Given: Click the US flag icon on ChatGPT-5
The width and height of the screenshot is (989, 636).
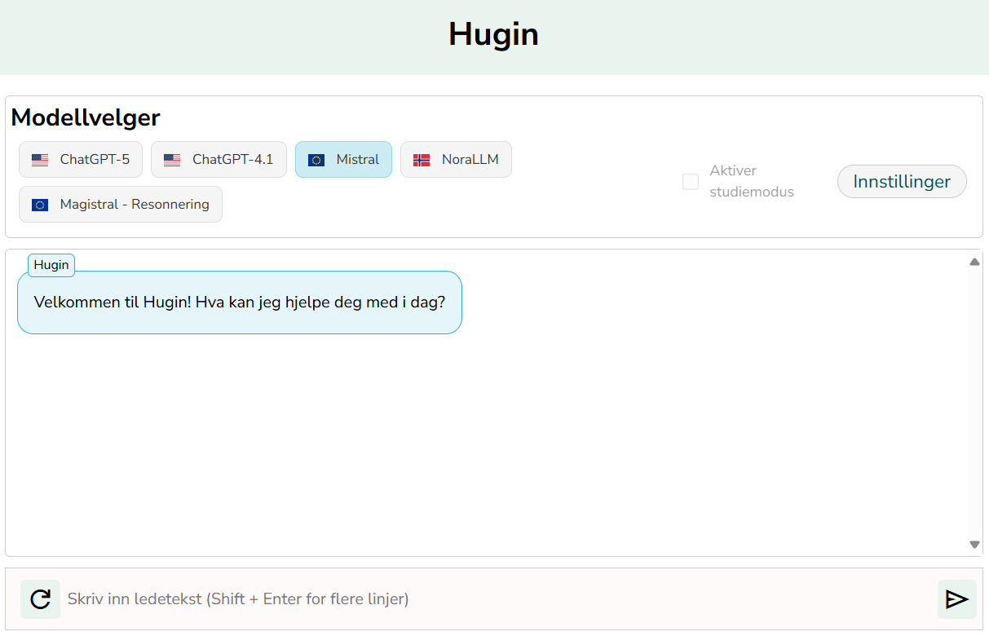Looking at the screenshot, I should click(39, 160).
